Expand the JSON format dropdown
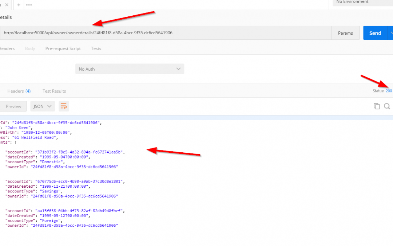The height and width of the screenshot is (246, 393). pyautogui.click(x=43, y=106)
